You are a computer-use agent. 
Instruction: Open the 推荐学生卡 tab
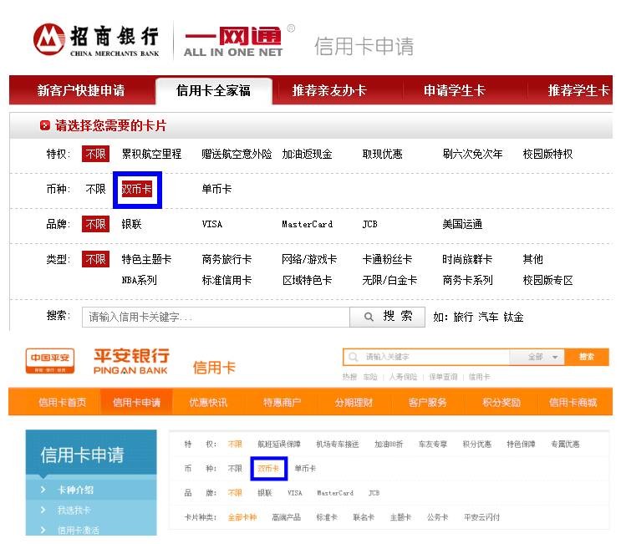578,90
